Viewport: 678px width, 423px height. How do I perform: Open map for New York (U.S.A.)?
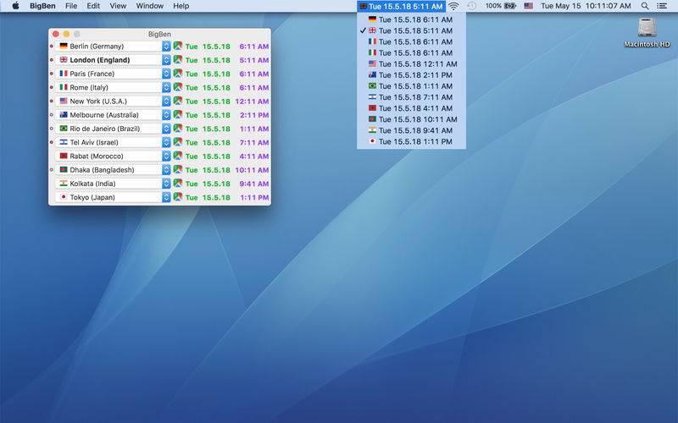click(x=178, y=102)
